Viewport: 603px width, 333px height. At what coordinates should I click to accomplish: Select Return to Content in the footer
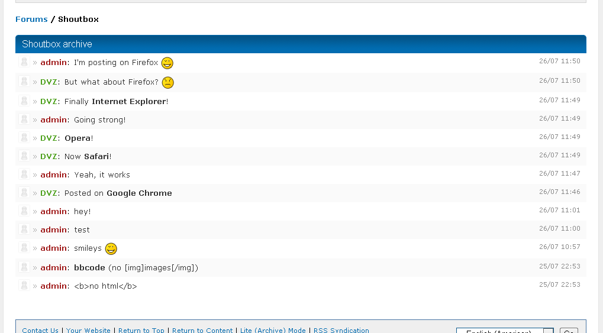[x=202, y=330]
